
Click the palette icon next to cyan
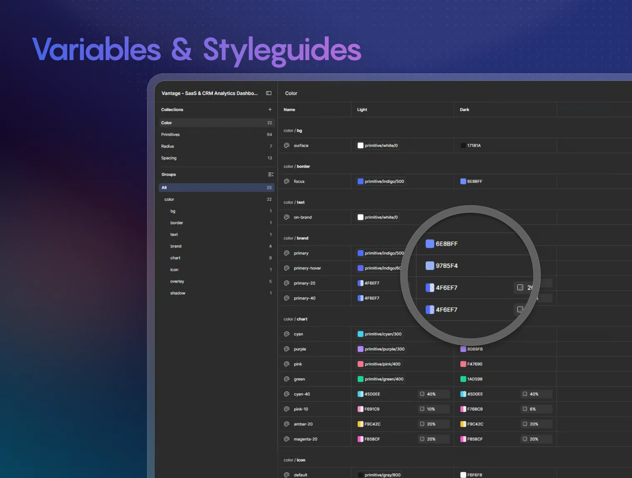point(286,334)
